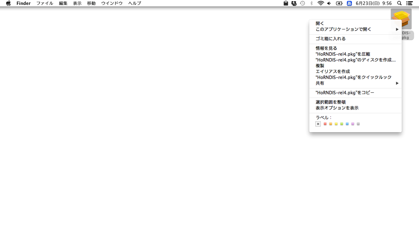Apply the yellow label color

[336, 124]
